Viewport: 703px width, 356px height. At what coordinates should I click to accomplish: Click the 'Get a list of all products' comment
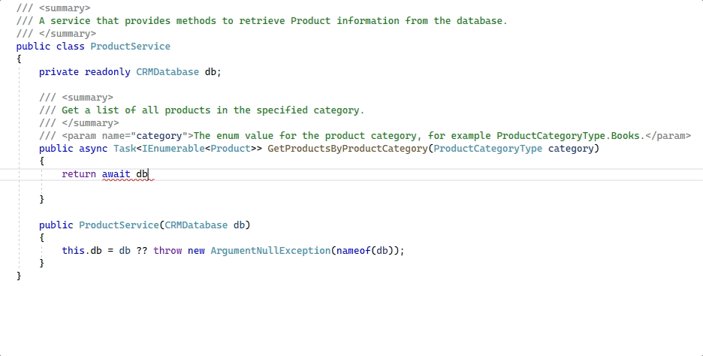pos(213,110)
